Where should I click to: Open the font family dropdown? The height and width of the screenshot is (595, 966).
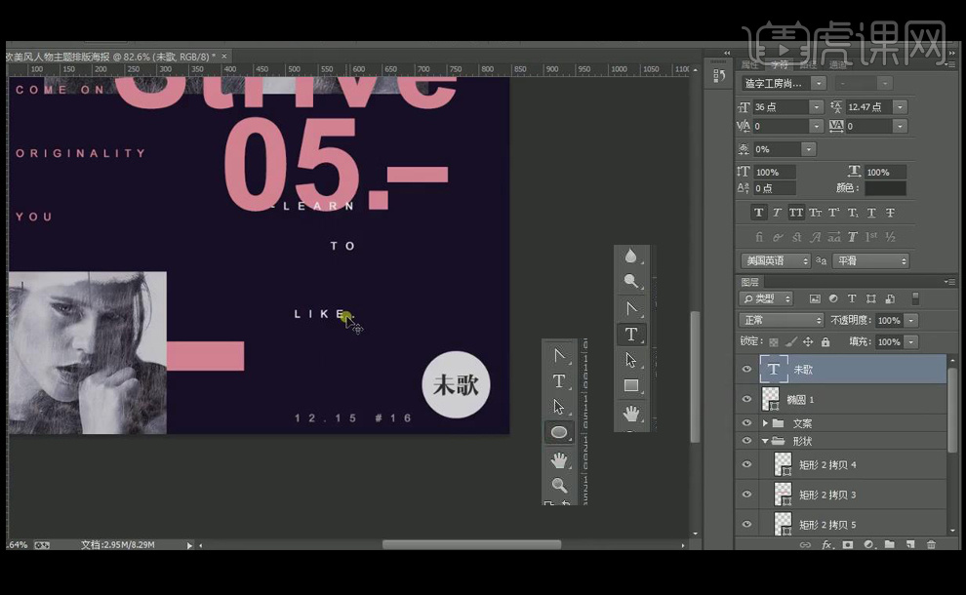818,83
